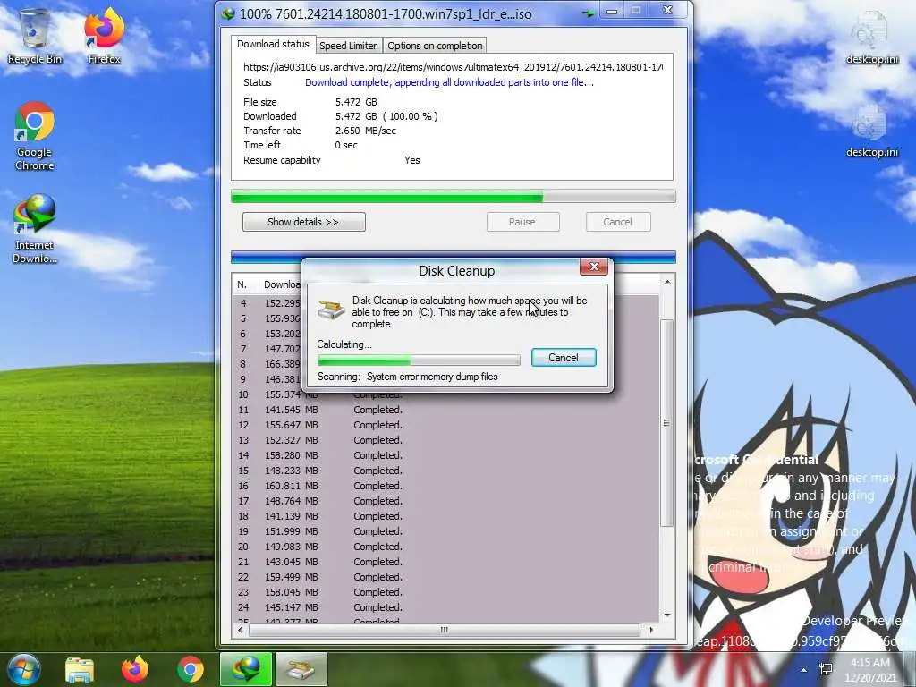Click 'Scanning: System error memory dump files' text
The width and height of the screenshot is (916, 687).
pos(408,377)
